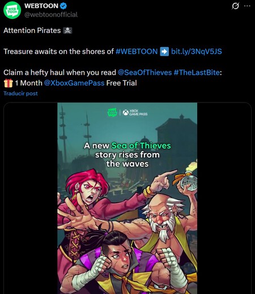
Task: Open the @webtoonofficial handle
Action: (x=51, y=15)
